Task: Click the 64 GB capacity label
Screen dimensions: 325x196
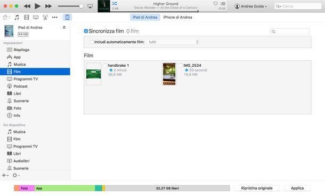Action: (23, 34)
